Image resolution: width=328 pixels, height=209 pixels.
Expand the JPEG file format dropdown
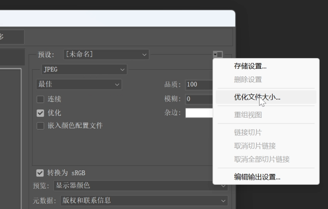pyautogui.click(x=84, y=69)
